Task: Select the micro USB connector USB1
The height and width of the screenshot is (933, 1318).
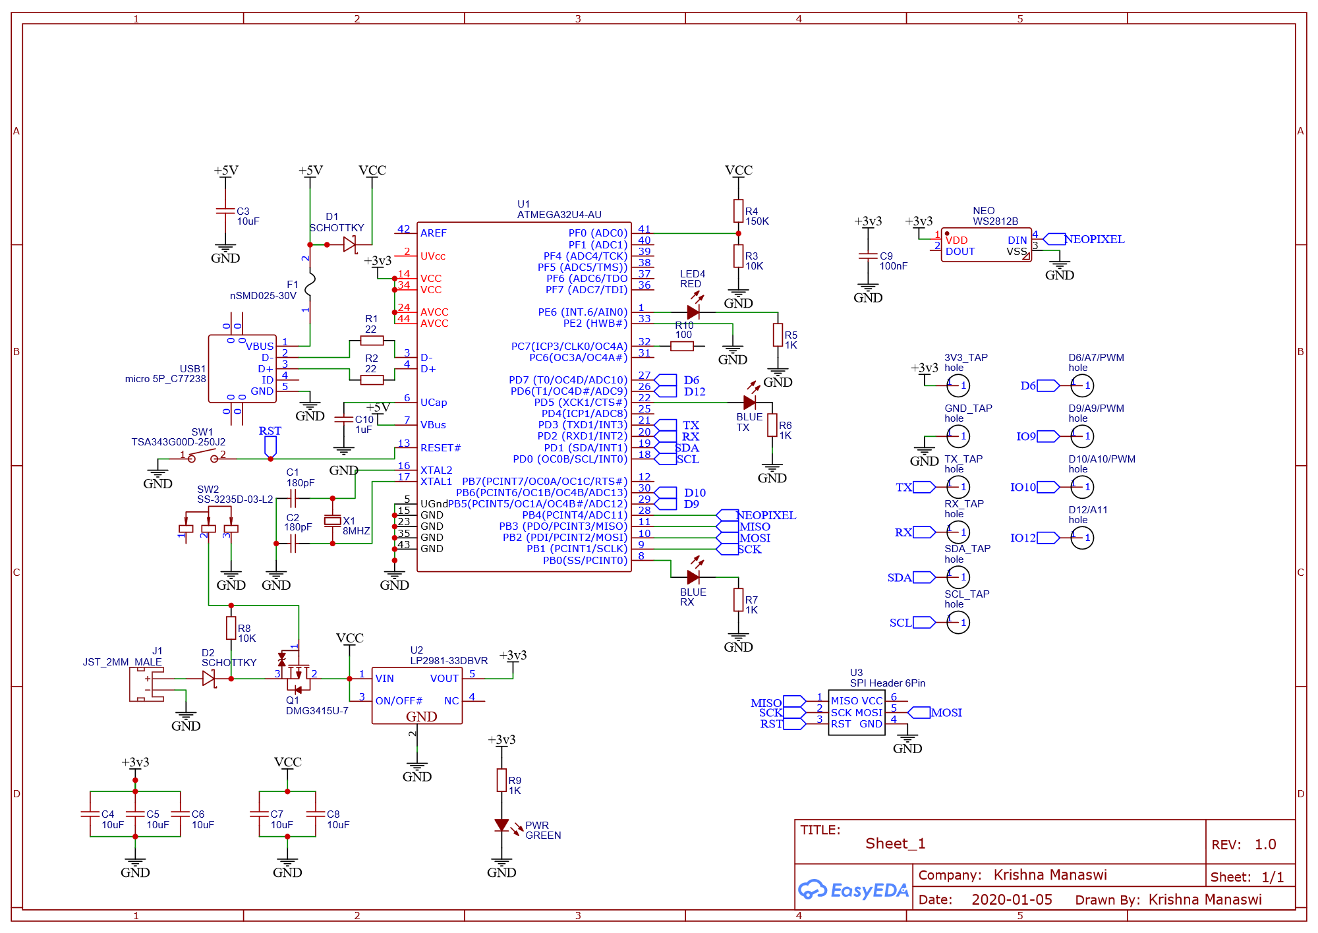Action: pos(243,369)
